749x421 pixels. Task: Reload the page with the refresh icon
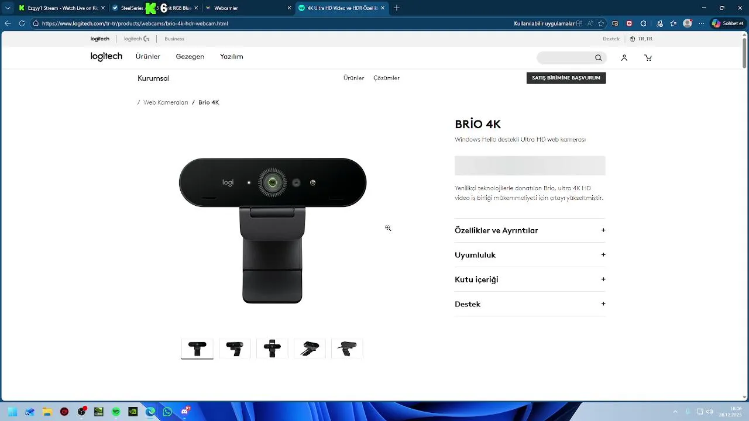tap(22, 23)
